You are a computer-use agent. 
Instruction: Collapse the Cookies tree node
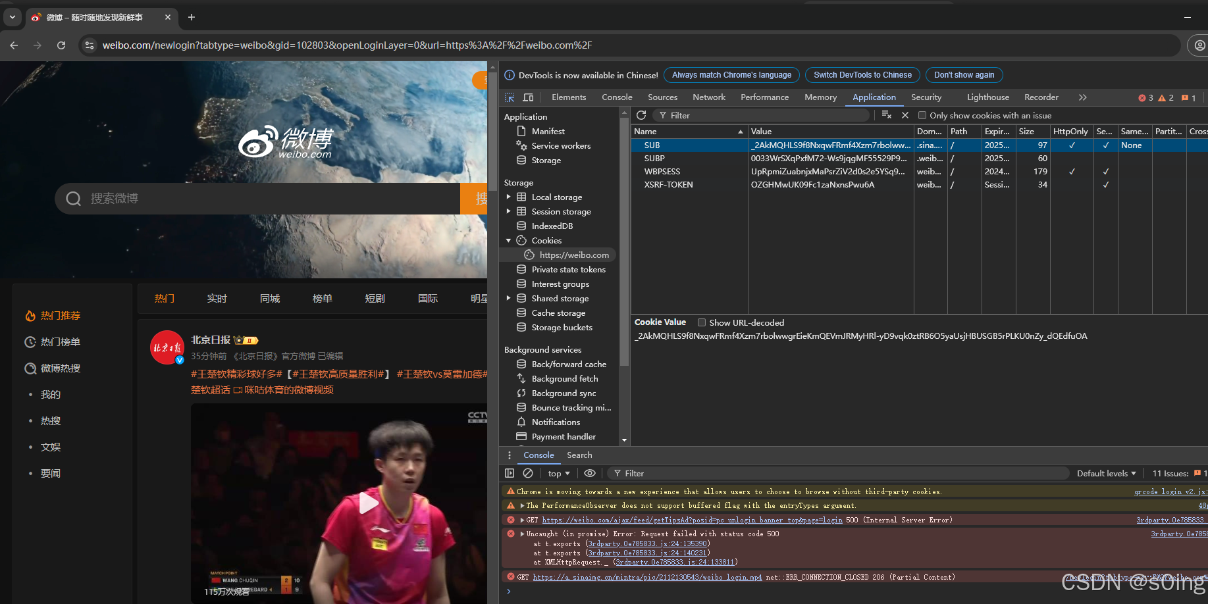[x=508, y=241]
